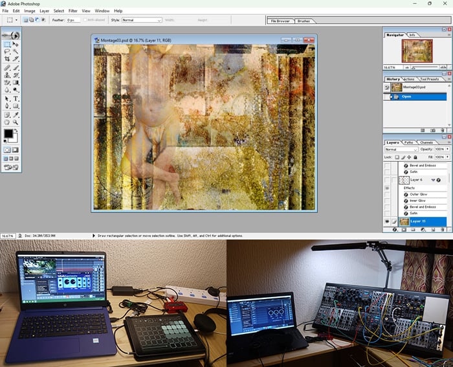Open the Filter menu
The width and height of the screenshot is (453, 367).
tap(72, 11)
